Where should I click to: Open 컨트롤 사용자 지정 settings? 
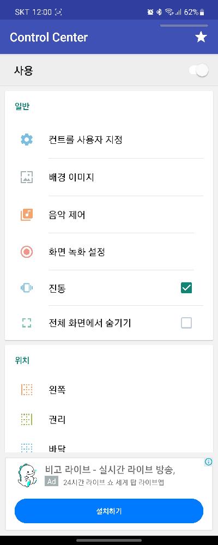click(x=109, y=140)
